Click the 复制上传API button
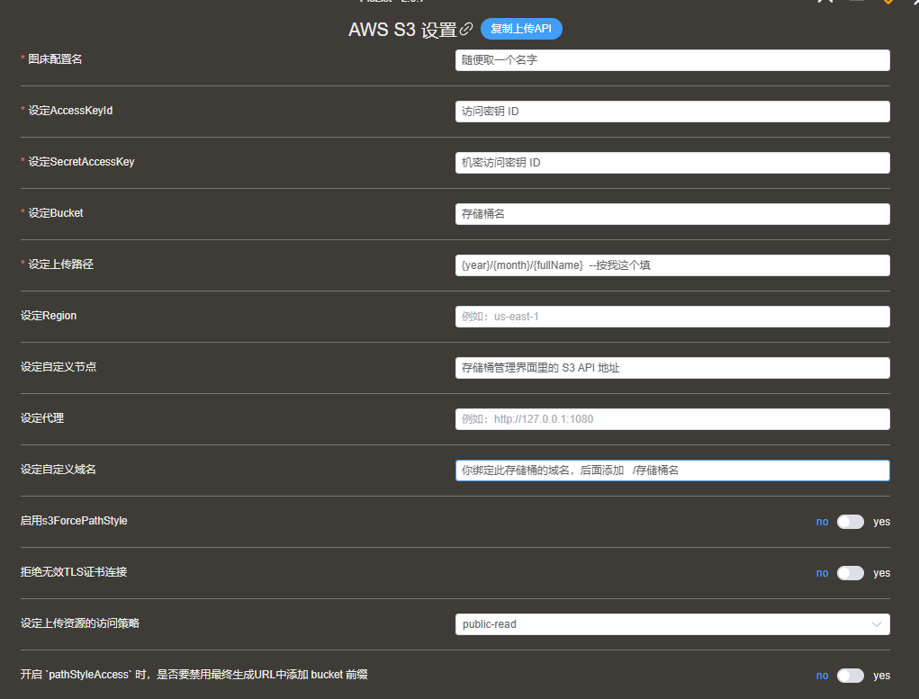 click(521, 29)
